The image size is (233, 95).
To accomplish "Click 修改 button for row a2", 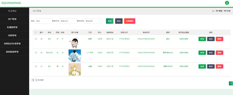I will (211, 53).
